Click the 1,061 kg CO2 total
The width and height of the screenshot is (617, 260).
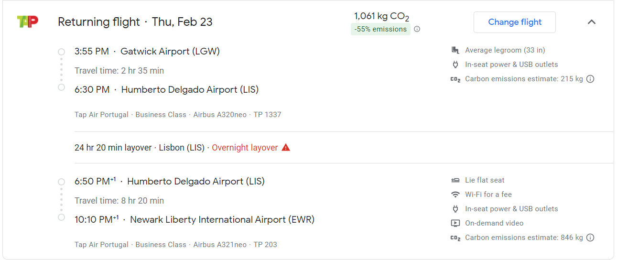coord(381,17)
